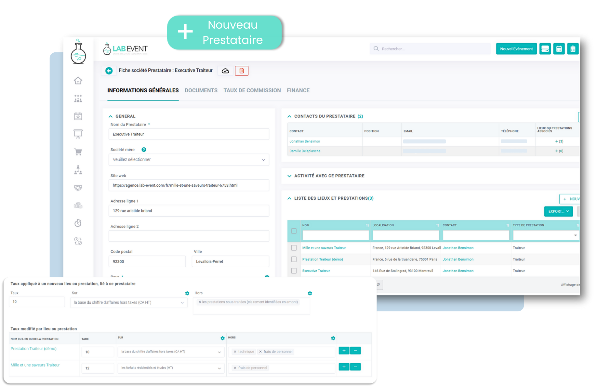The width and height of the screenshot is (597, 387).
Task: Open the shopping cart icon in sidebar
Action: coord(78,152)
